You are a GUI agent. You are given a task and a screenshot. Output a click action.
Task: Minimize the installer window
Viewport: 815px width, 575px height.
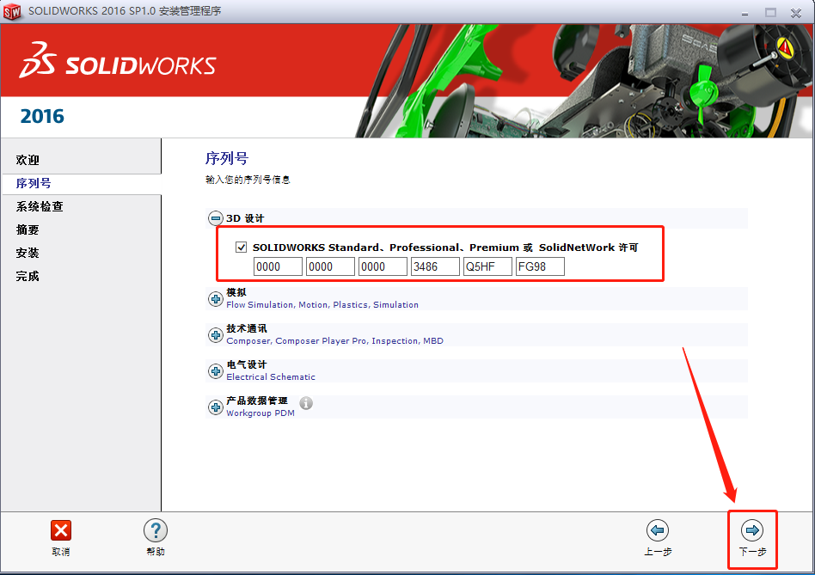click(x=745, y=13)
